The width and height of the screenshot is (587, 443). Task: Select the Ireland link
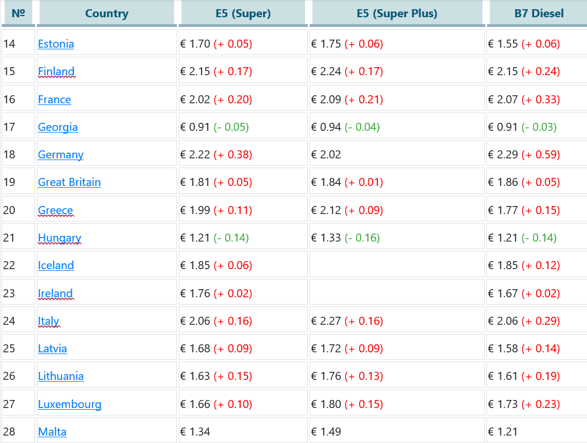(x=55, y=293)
